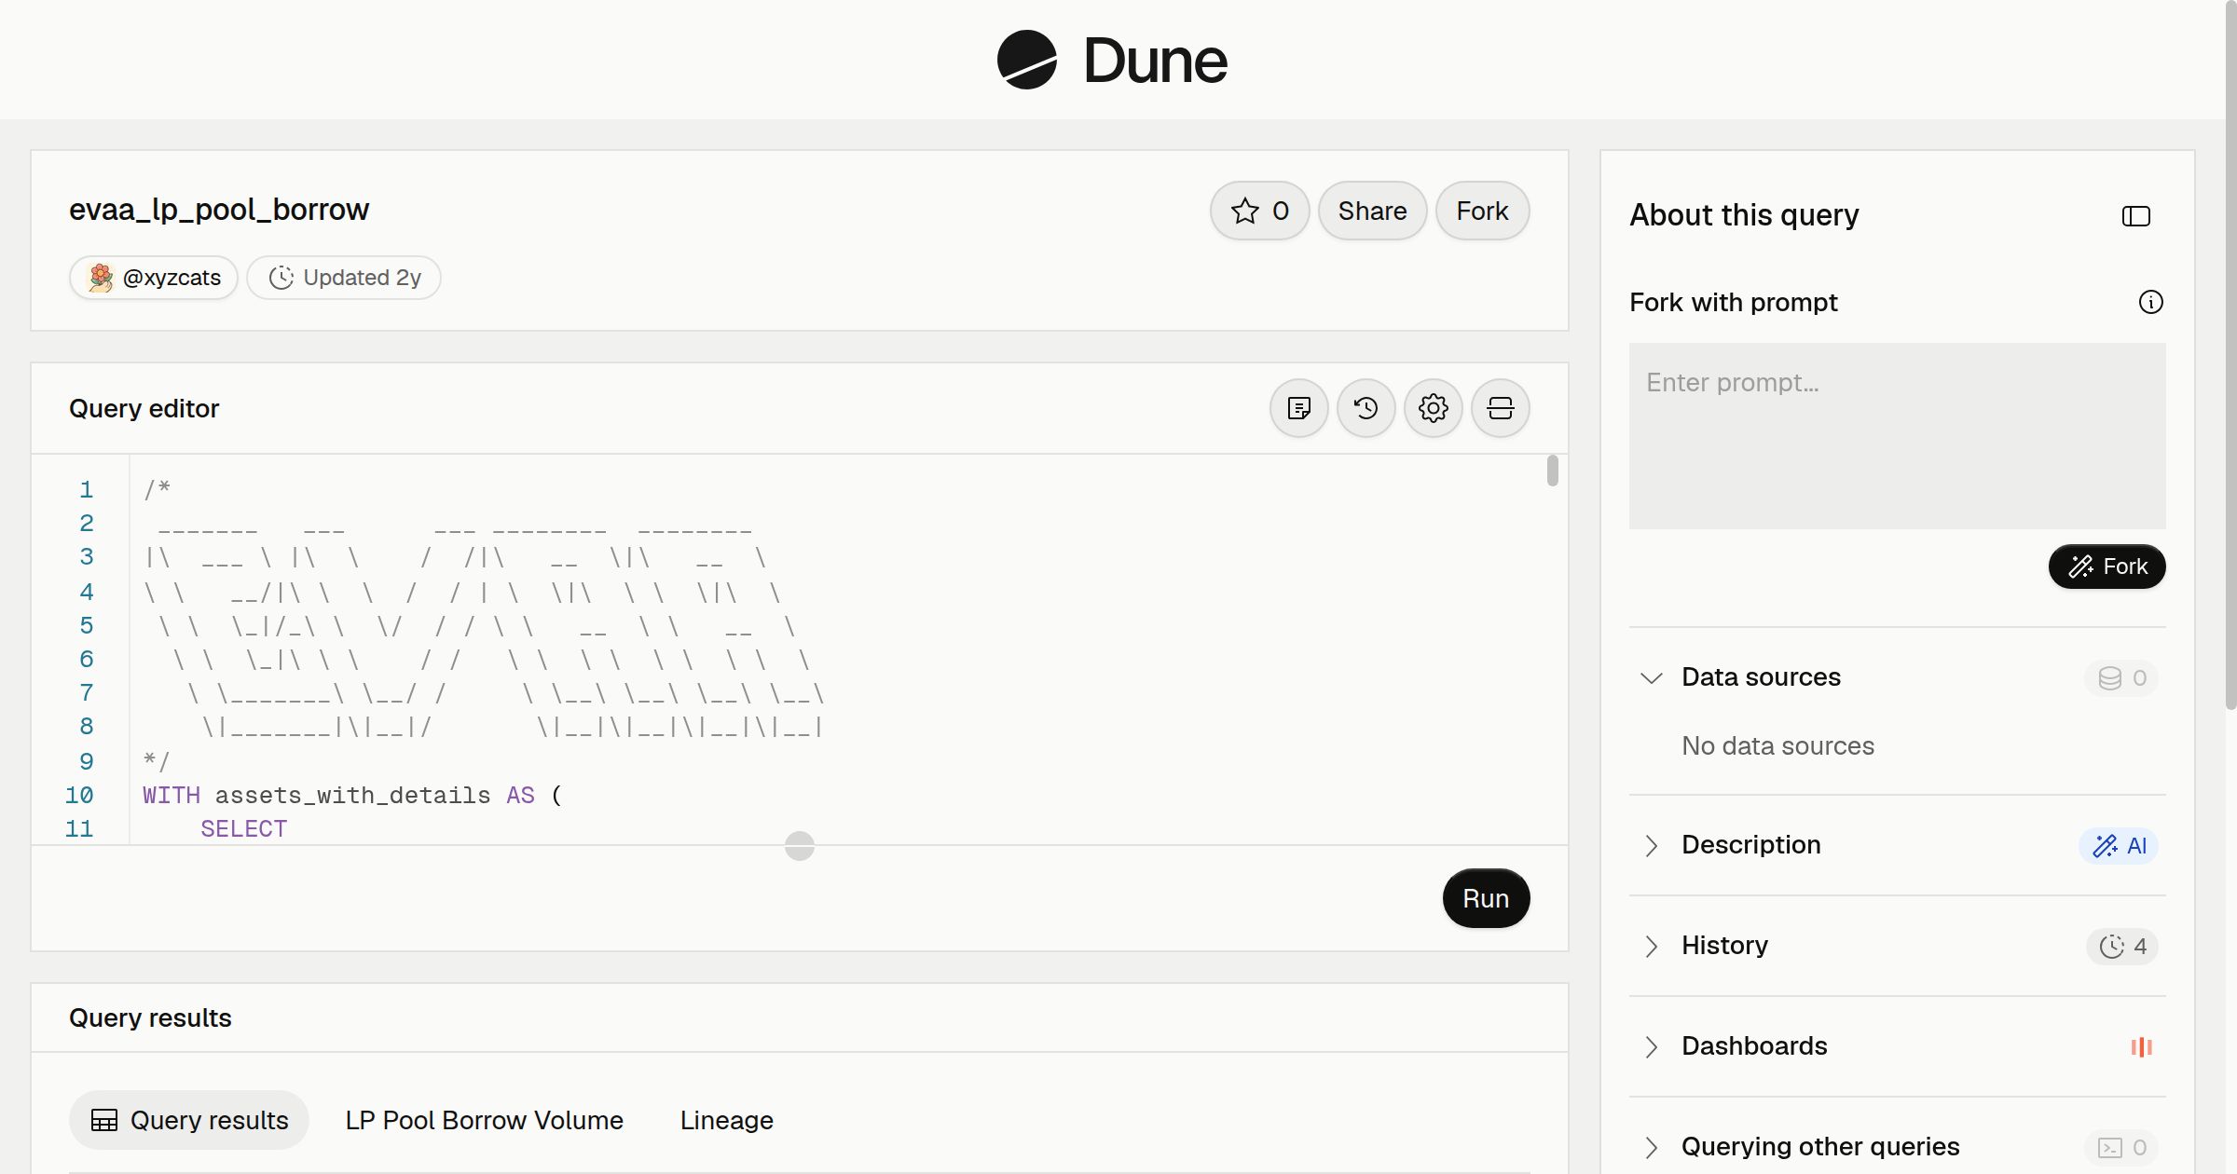Click the Querying other queries count badge
The image size is (2237, 1174).
coord(2121,1147)
